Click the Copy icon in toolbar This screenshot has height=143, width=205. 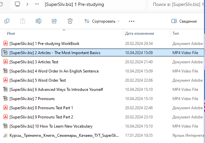(x=7, y=21)
